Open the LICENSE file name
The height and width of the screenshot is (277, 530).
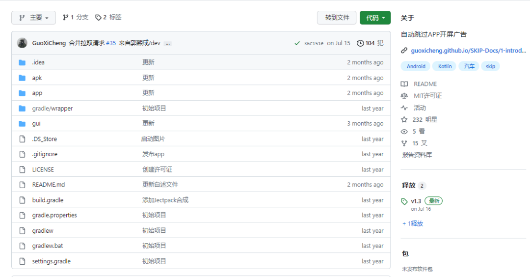pyautogui.click(x=43, y=169)
